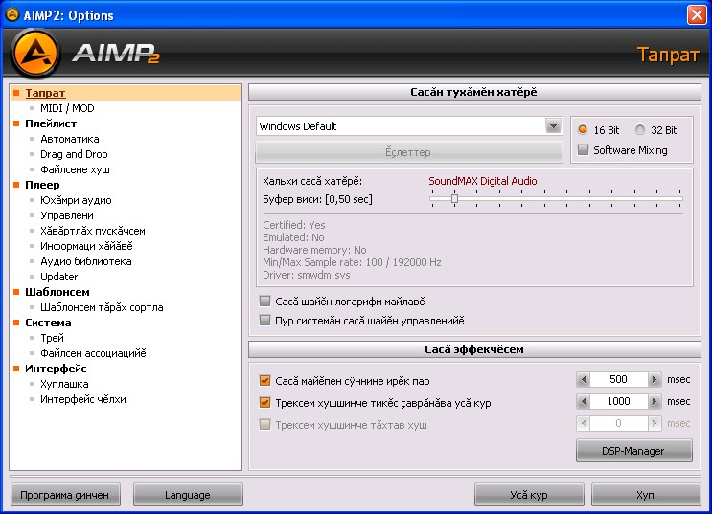Open the Хуплашка settings
The height and width of the screenshot is (514, 712).
[x=64, y=384]
